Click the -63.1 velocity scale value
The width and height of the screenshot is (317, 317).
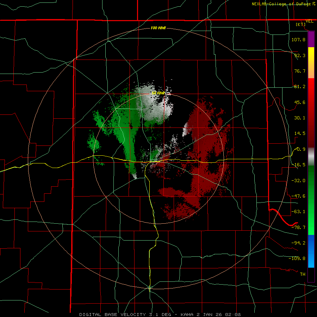pos(298,212)
